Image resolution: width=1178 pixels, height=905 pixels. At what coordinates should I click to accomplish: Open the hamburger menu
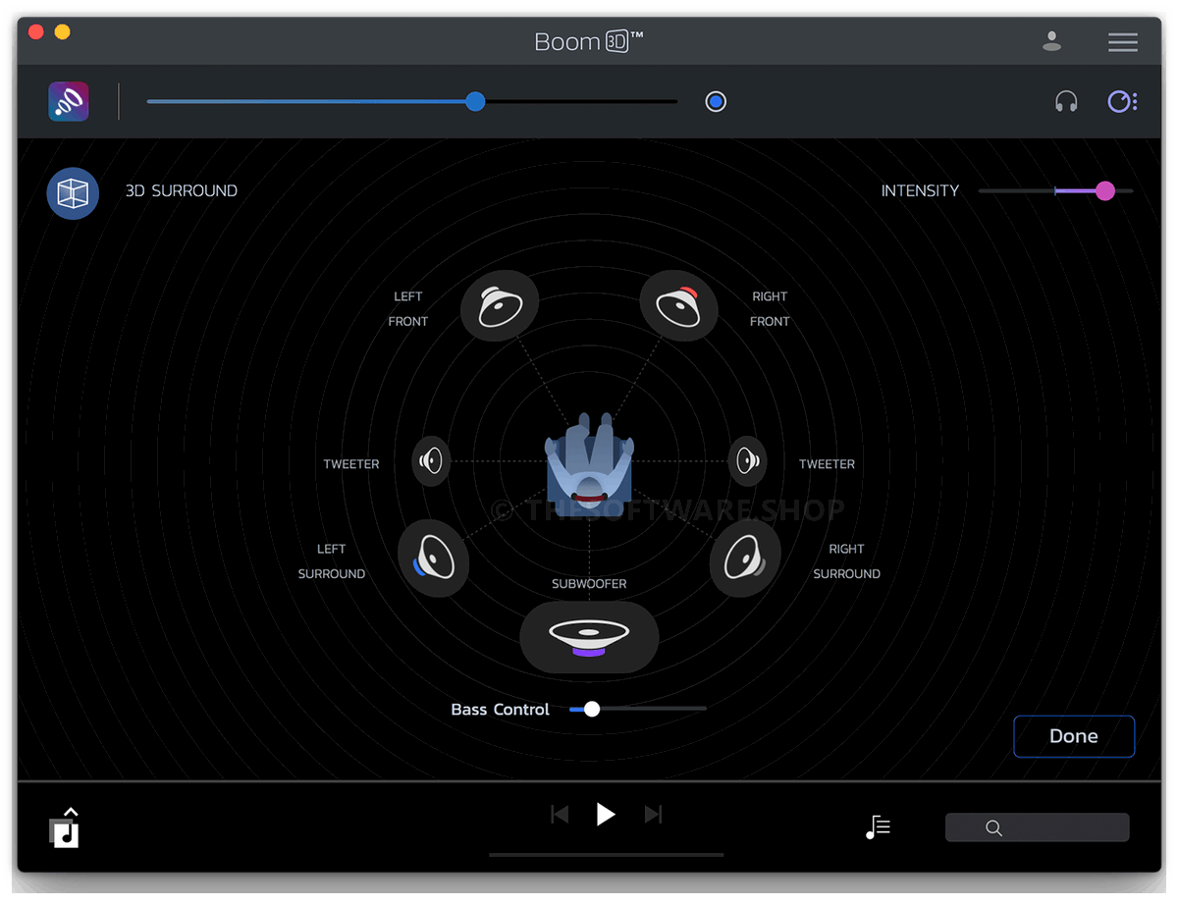click(1122, 42)
